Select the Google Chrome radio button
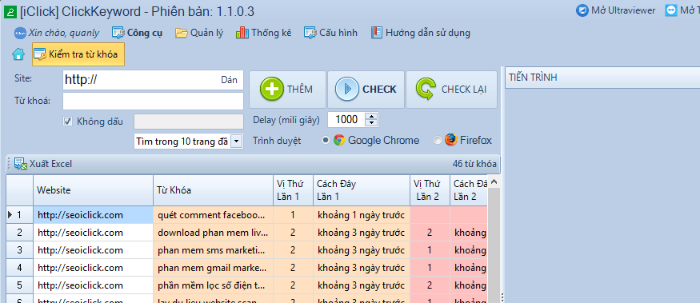Image resolution: width=700 pixels, height=303 pixels. pyautogui.click(x=326, y=141)
